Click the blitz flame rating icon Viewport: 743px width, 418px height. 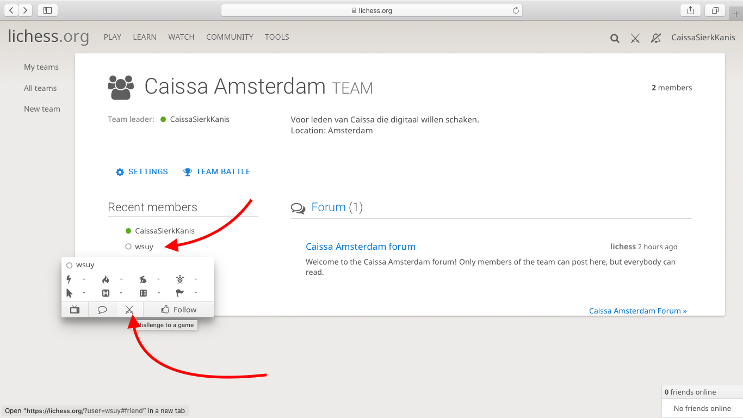pyautogui.click(x=106, y=279)
